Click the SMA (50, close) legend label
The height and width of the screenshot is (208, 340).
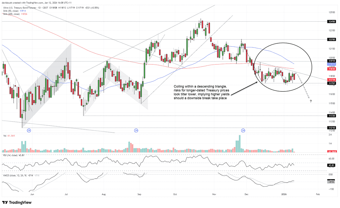tap(11, 11)
